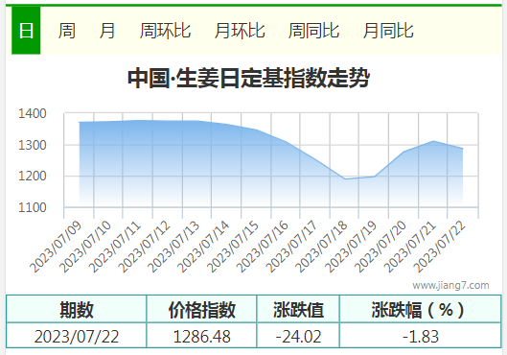Screen dimensions: 507x355
Task: Click the chart title 中国·生姜日定基指数走势
Action: [248, 78]
